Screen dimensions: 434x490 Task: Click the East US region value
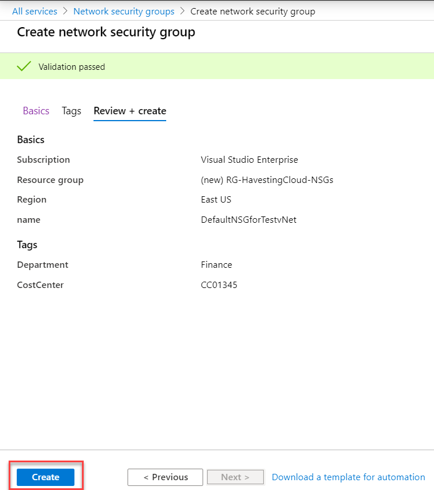pyautogui.click(x=216, y=199)
